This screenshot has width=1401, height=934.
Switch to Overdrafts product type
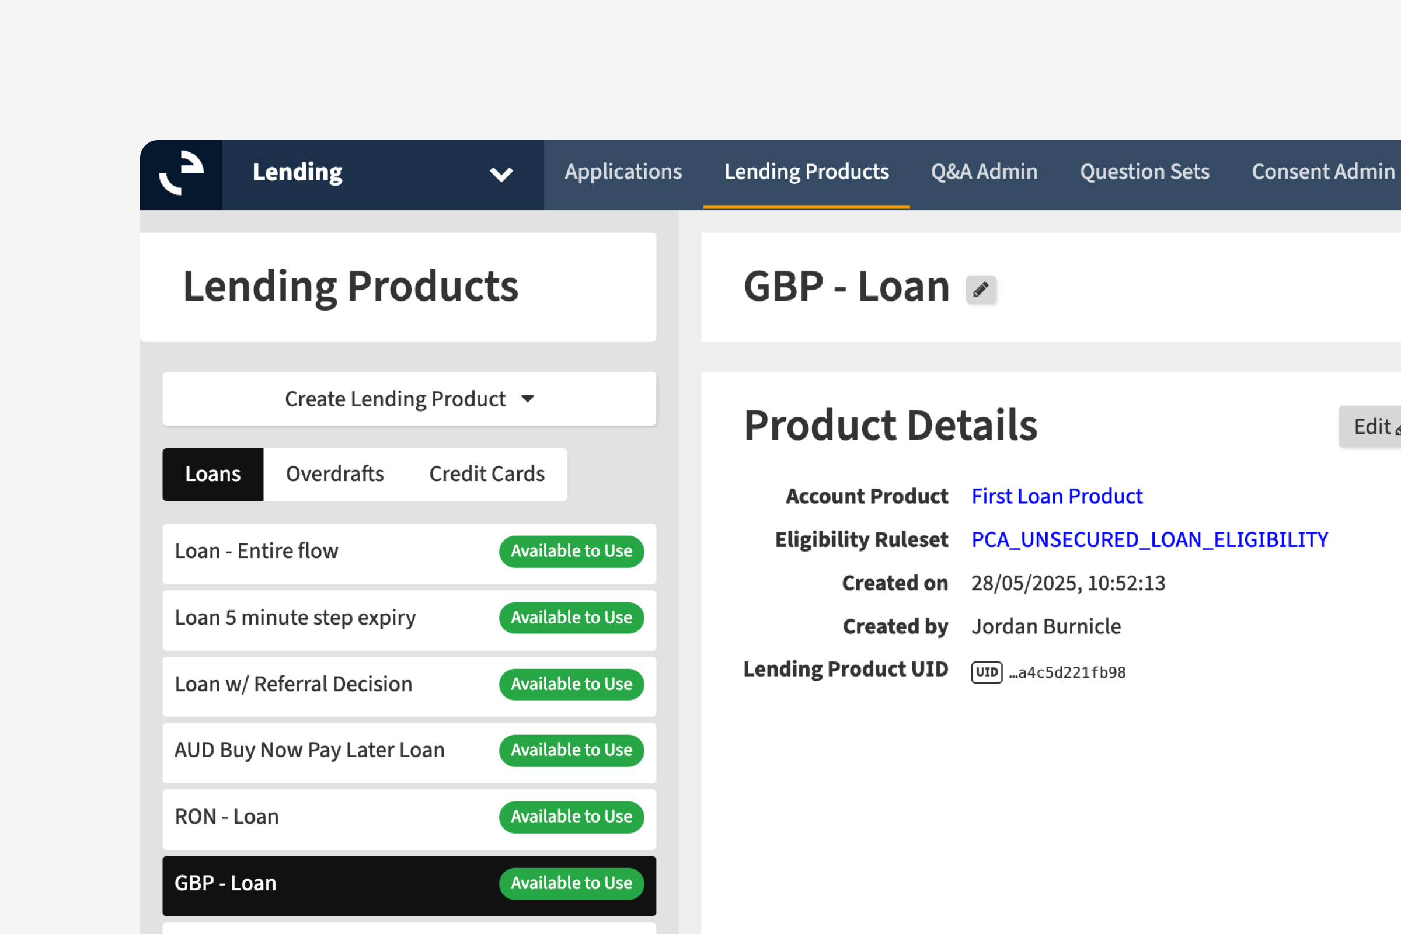pos(334,474)
